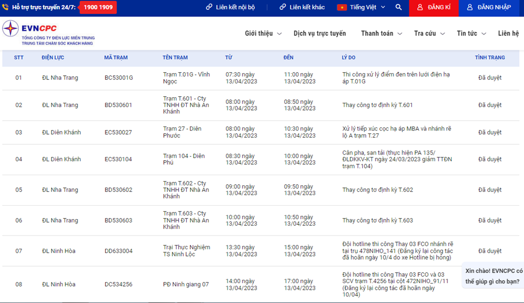Image resolution: width=524 pixels, height=303 pixels.
Task: Click the search magnifier icon
Action: [x=399, y=8]
